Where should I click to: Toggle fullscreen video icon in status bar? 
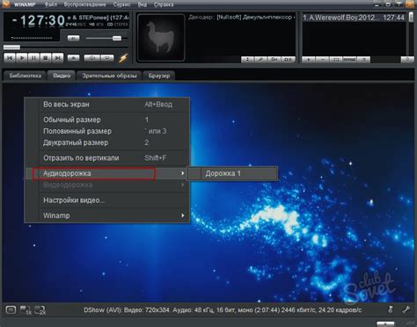click(11, 309)
